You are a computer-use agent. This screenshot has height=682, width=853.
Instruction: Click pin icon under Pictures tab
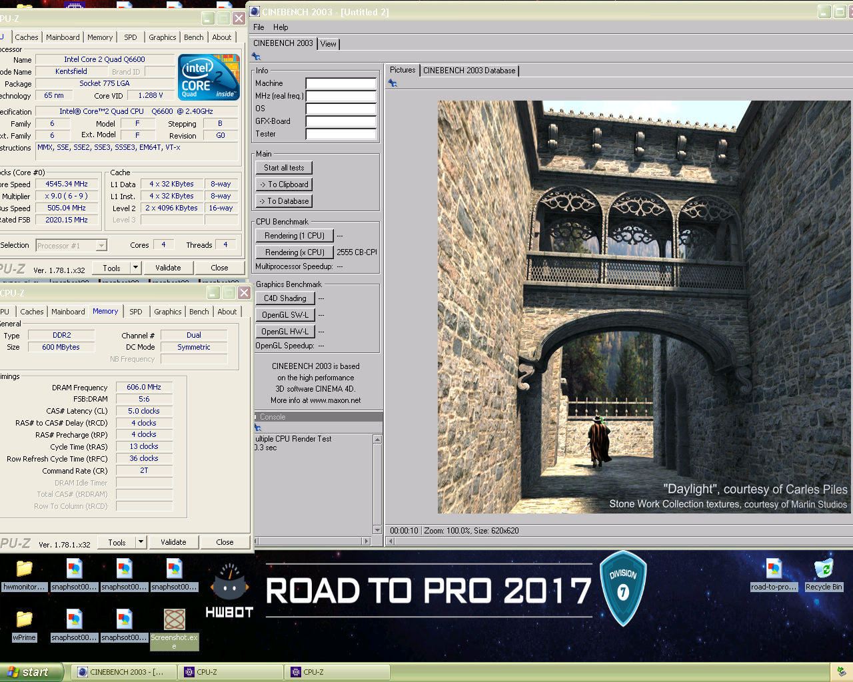pos(393,83)
